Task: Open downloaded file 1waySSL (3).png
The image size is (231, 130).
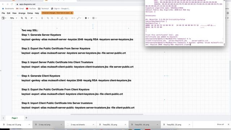Action: 174,125
